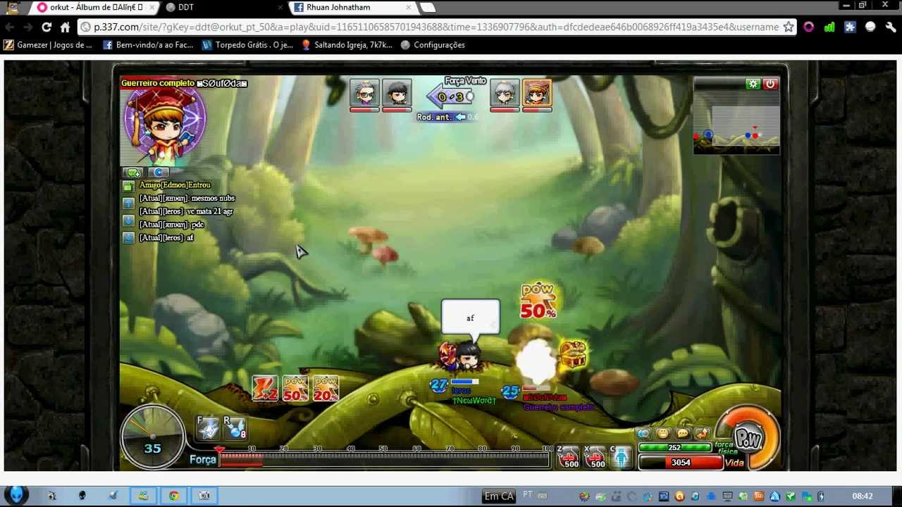Image resolution: width=902 pixels, height=507 pixels.
Task: Click the floating pow 50% bonus
Action: (539, 301)
